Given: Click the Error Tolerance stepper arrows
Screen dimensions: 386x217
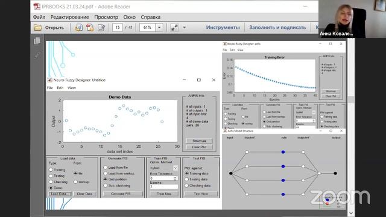Looking at the screenshot, I should click(175, 178).
